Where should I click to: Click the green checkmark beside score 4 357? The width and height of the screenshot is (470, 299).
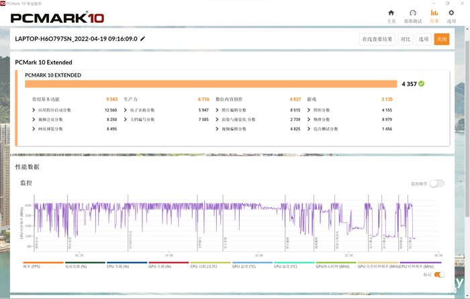[422, 84]
